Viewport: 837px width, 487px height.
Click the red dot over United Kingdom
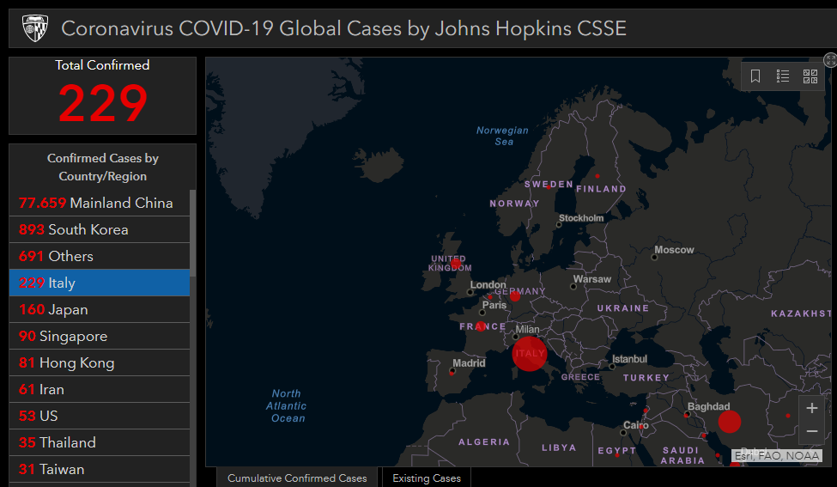click(455, 264)
